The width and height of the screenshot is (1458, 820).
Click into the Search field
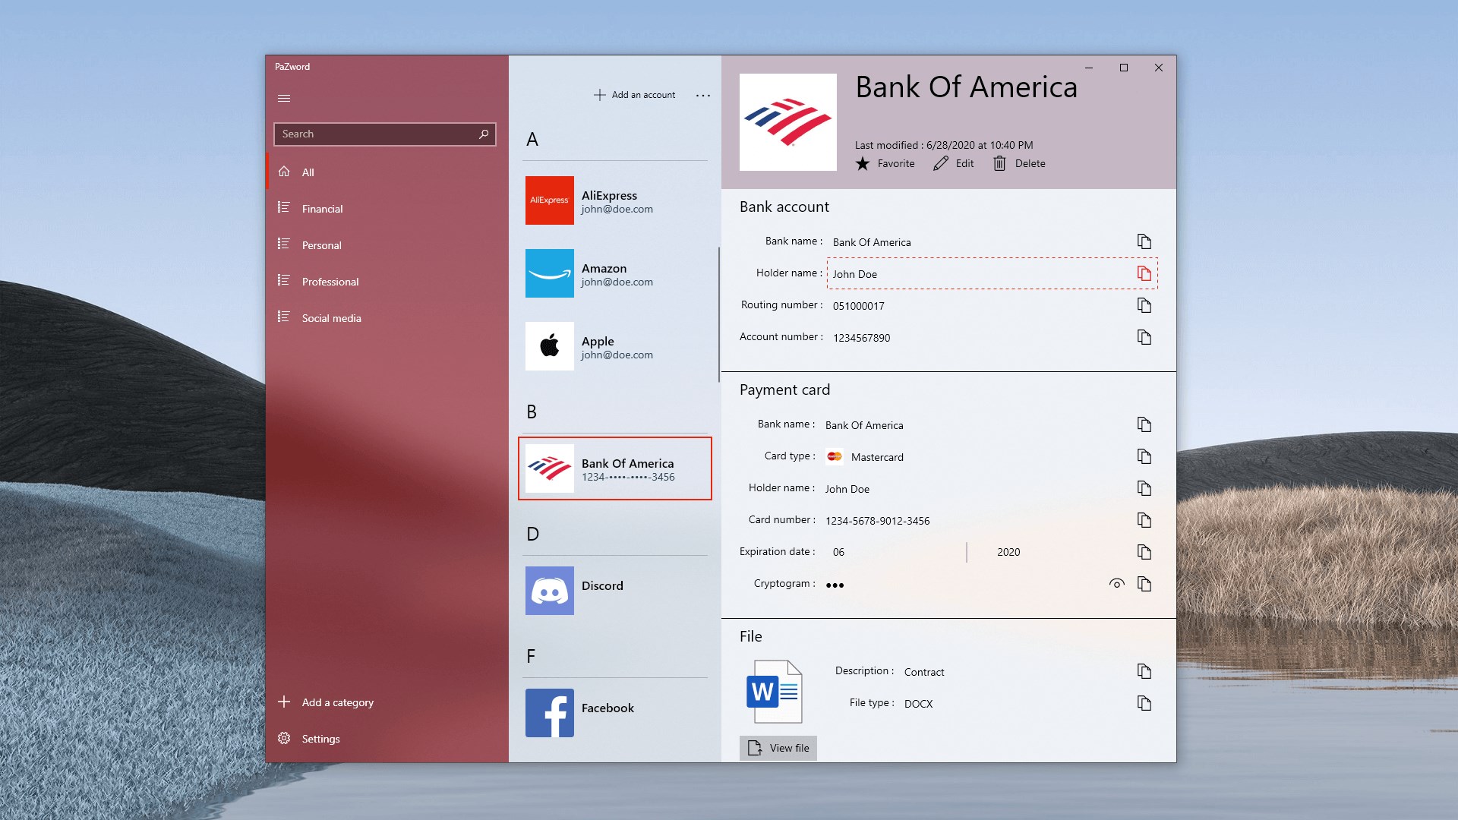click(x=372, y=134)
